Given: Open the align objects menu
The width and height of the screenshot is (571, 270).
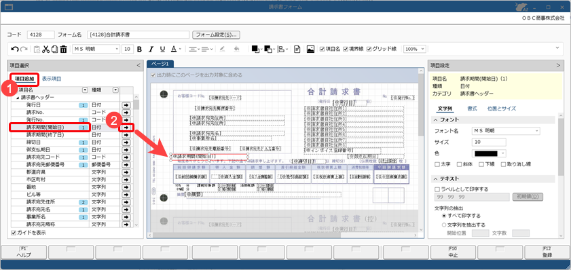Looking at the screenshot, I should (282, 49).
